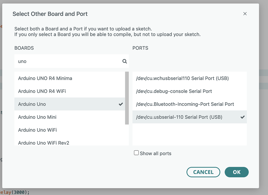Select the Bluetooth-Incoming-Port serial port

(185, 104)
